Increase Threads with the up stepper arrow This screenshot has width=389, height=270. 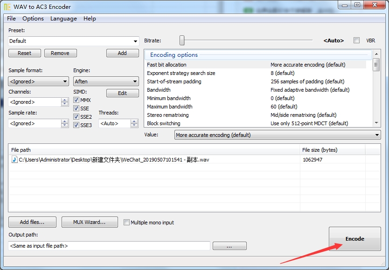[x=134, y=121]
